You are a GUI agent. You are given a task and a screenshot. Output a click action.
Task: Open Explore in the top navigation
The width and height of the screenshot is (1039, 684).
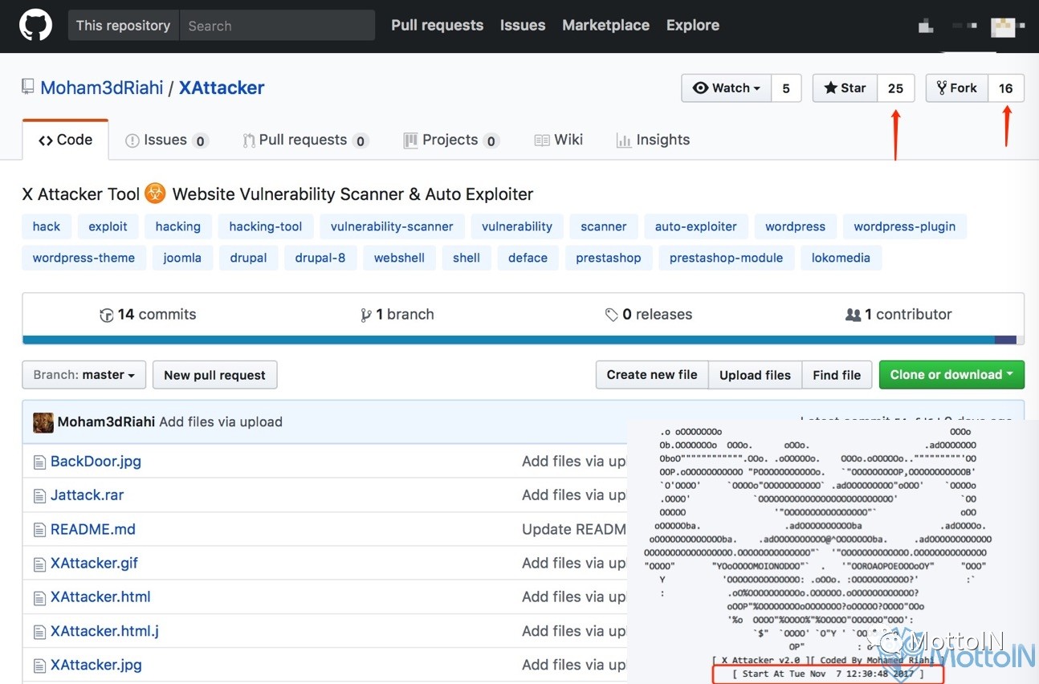pos(693,25)
